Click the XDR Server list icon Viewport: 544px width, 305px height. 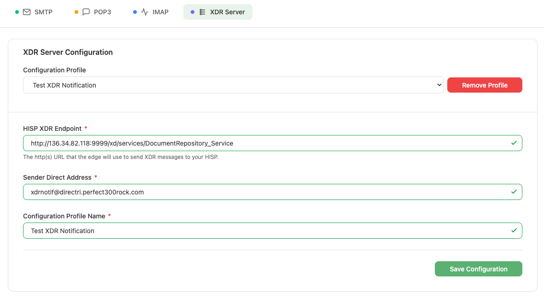pos(202,12)
